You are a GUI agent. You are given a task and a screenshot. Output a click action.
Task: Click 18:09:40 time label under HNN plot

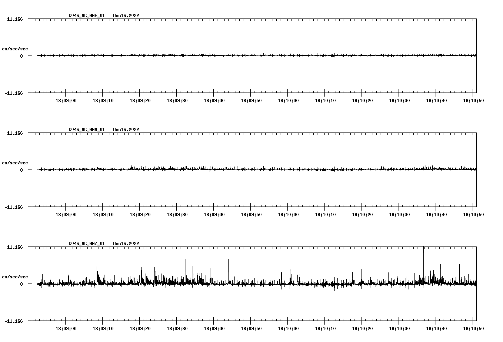(x=214, y=214)
